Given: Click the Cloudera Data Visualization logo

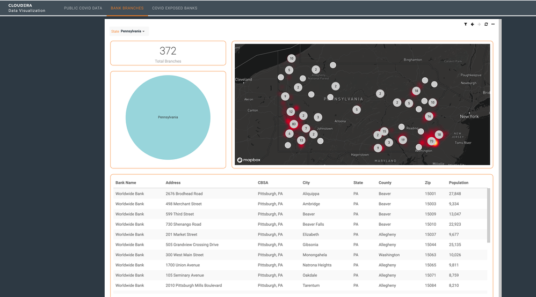Looking at the screenshot, I should pos(27,8).
